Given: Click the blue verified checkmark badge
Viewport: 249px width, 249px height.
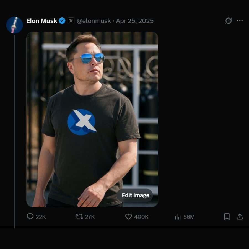Looking at the screenshot, I should click(x=62, y=21).
